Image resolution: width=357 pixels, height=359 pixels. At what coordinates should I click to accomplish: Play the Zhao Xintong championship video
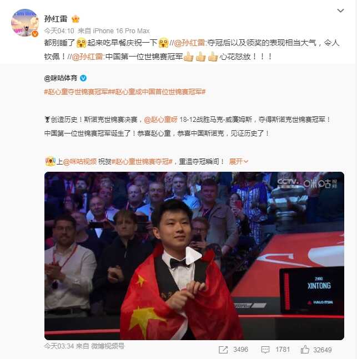click(x=194, y=256)
